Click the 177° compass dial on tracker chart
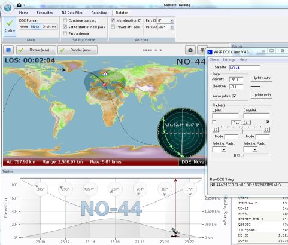The width and height of the screenshot is (288, 245). click(189, 189)
